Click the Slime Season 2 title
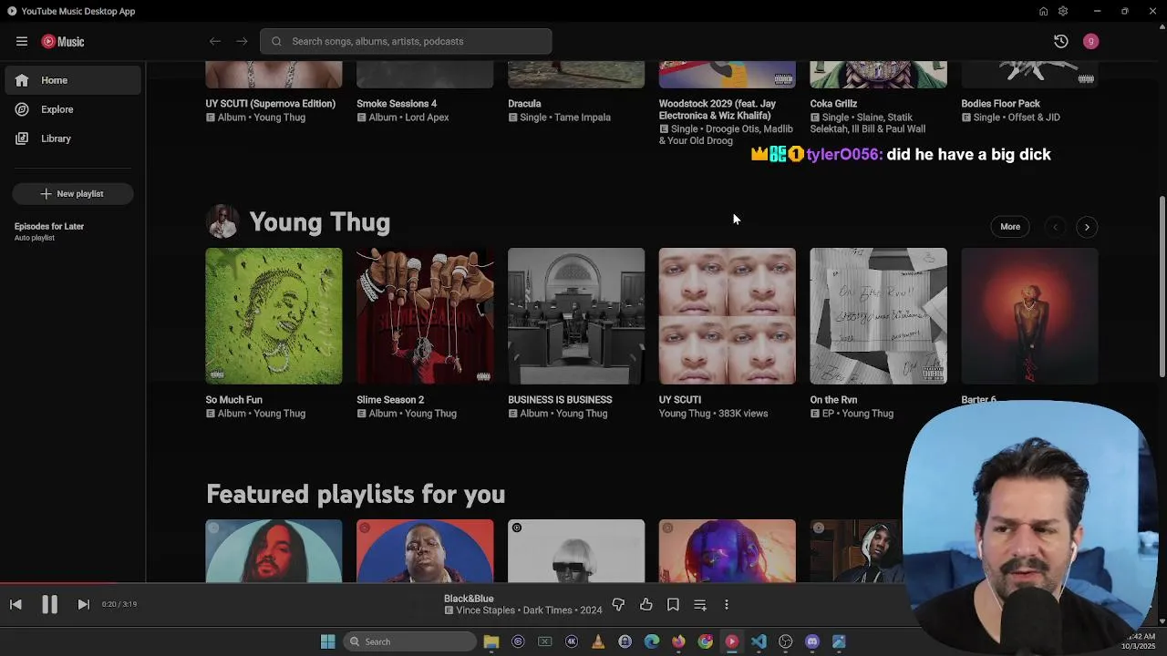Image resolution: width=1167 pixels, height=656 pixels. coord(390,400)
